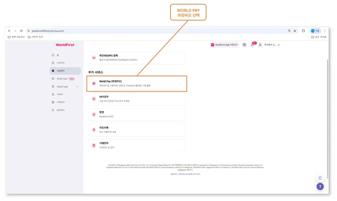Open the all bookmarks folder at right
Image resolution: width=337 pixels, height=201 pixels.
point(319,37)
